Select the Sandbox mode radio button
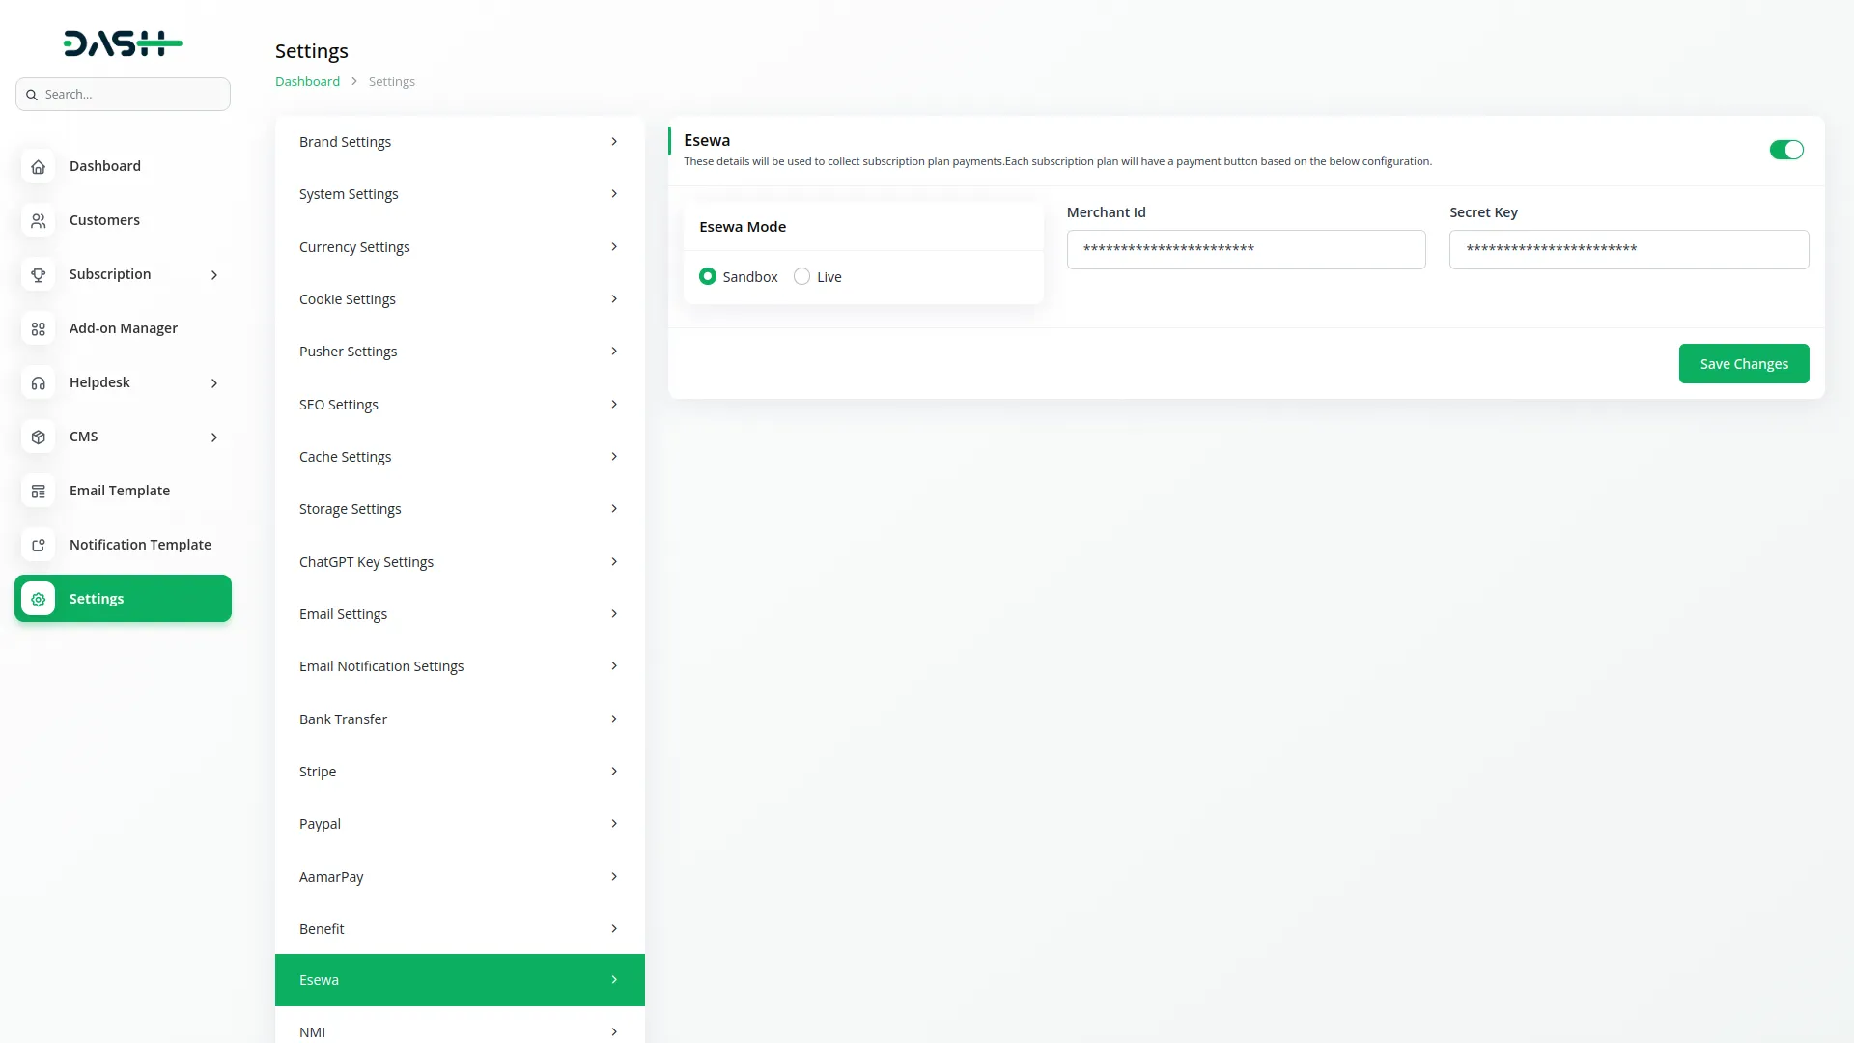Viewport: 1854px width, 1043px height. click(708, 277)
